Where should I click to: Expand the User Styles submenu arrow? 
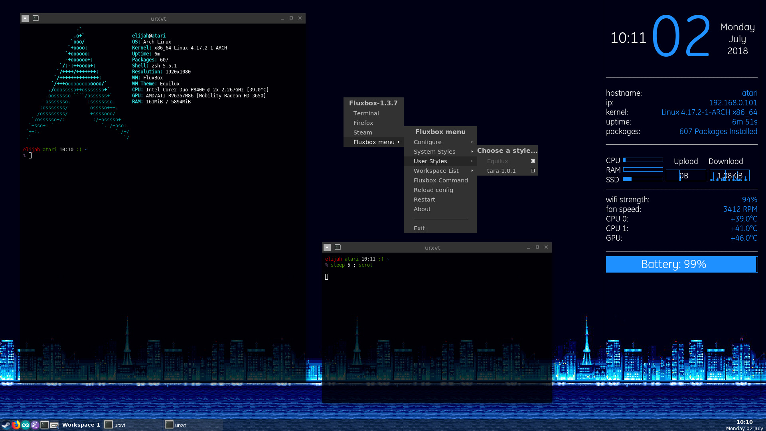(x=472, y=161)
